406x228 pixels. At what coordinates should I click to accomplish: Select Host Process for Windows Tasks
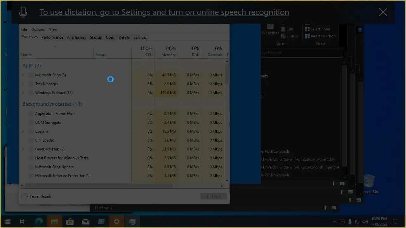(122, 158)
